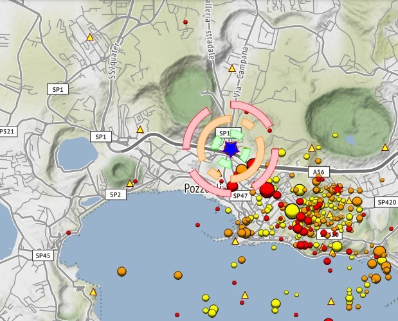Click the largest red circle right of SP47
Screen dimensions: 398x321
[x=267, y=190]
